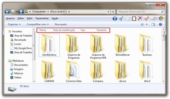The image size is (170, 99).
Task: Click the red X delete icon
Action: pos(140,18)
